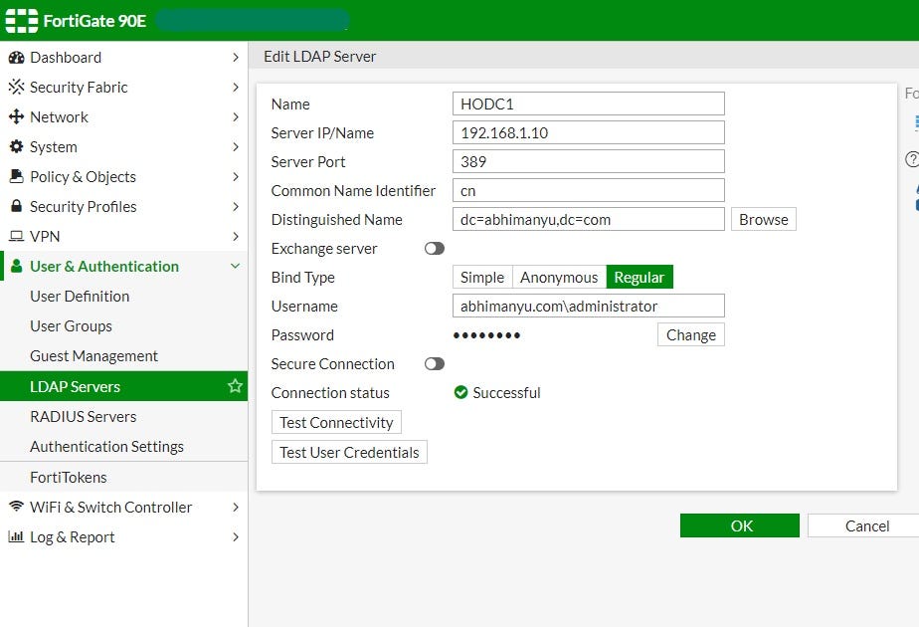Click the Server Port field
Screen dimensions: 919x627
tap(589, 161)
